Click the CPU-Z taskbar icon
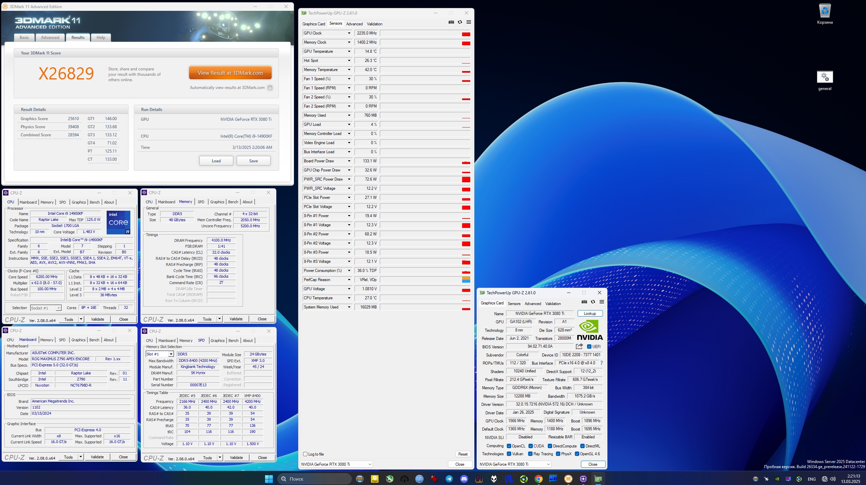 point(583,479)
